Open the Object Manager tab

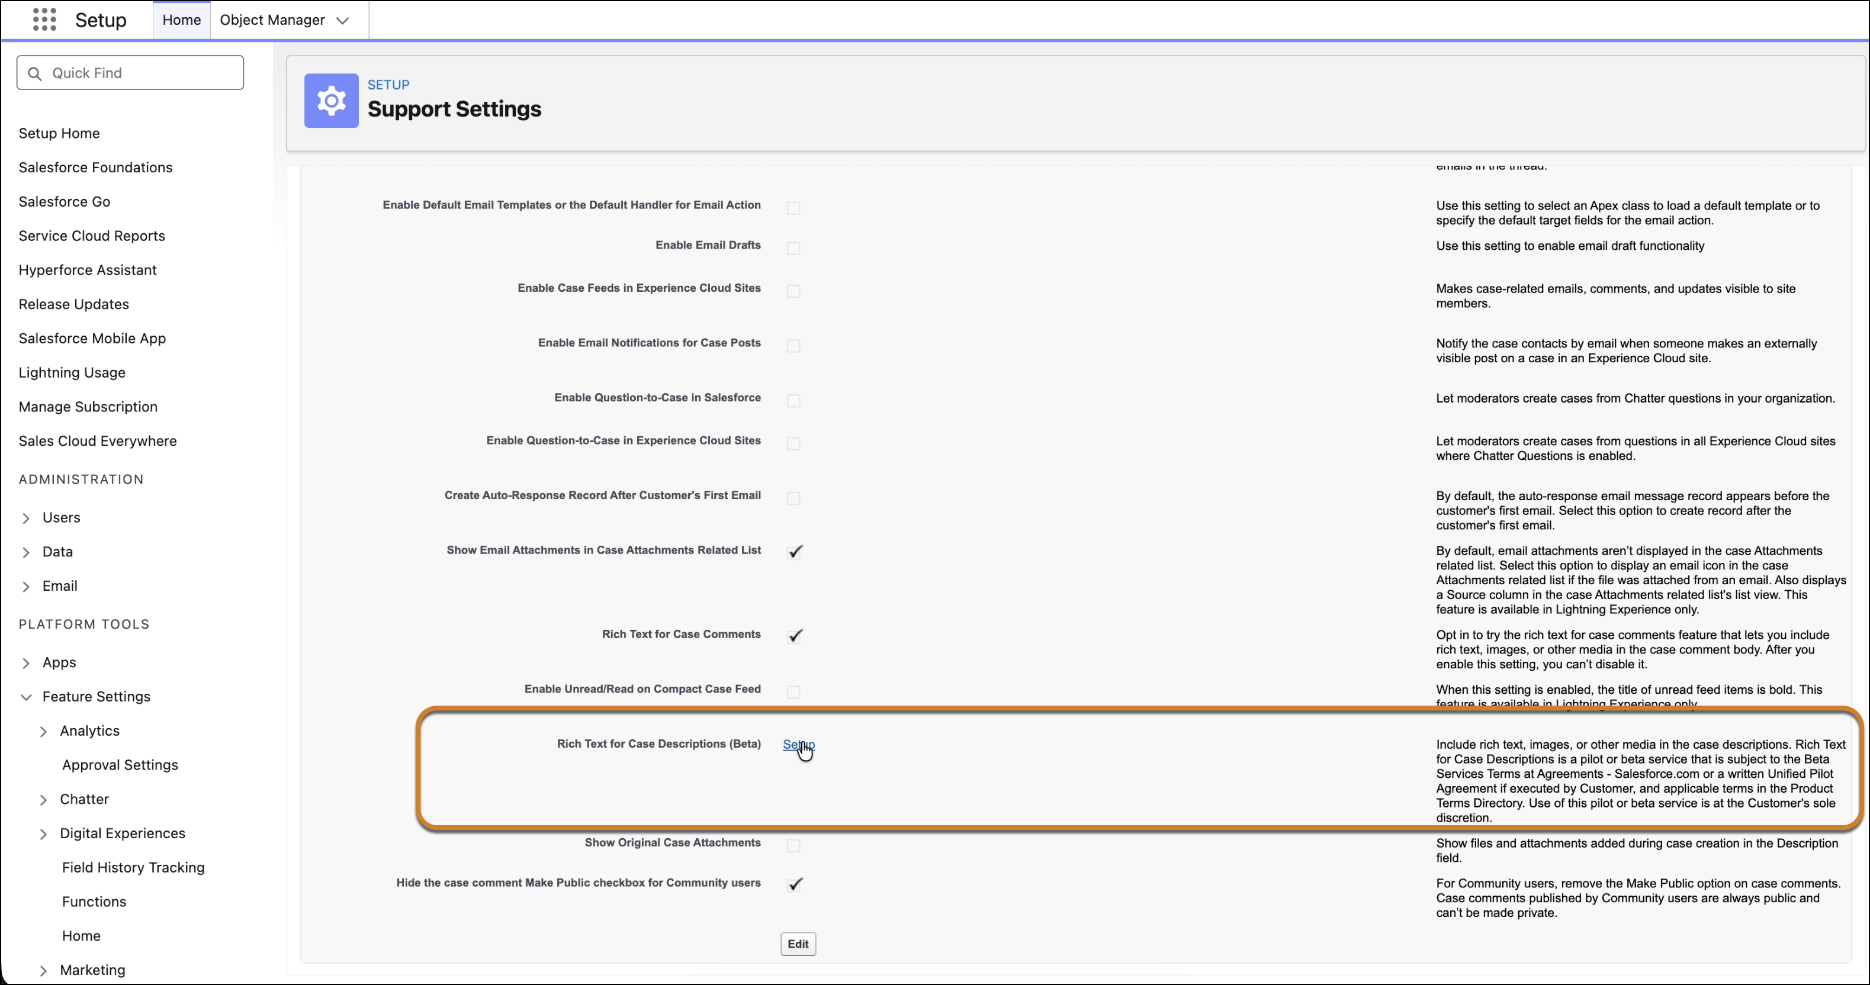coord(272,20)
